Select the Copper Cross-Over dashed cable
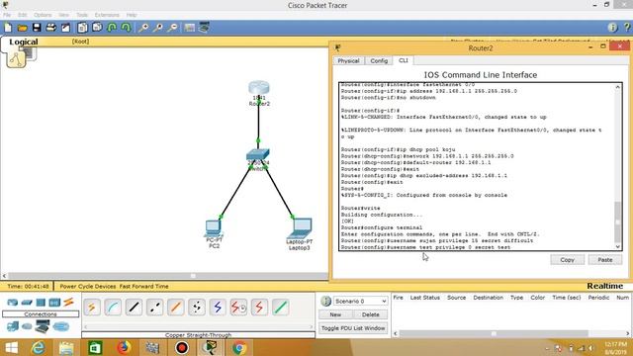The image size is (633, 356). click(155, 308)
